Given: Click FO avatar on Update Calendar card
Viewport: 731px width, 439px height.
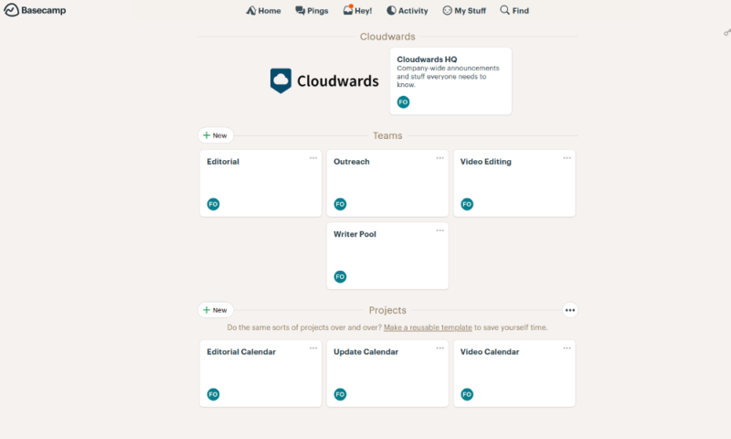Looking at the screenshot, I should (x=340, y=394).
